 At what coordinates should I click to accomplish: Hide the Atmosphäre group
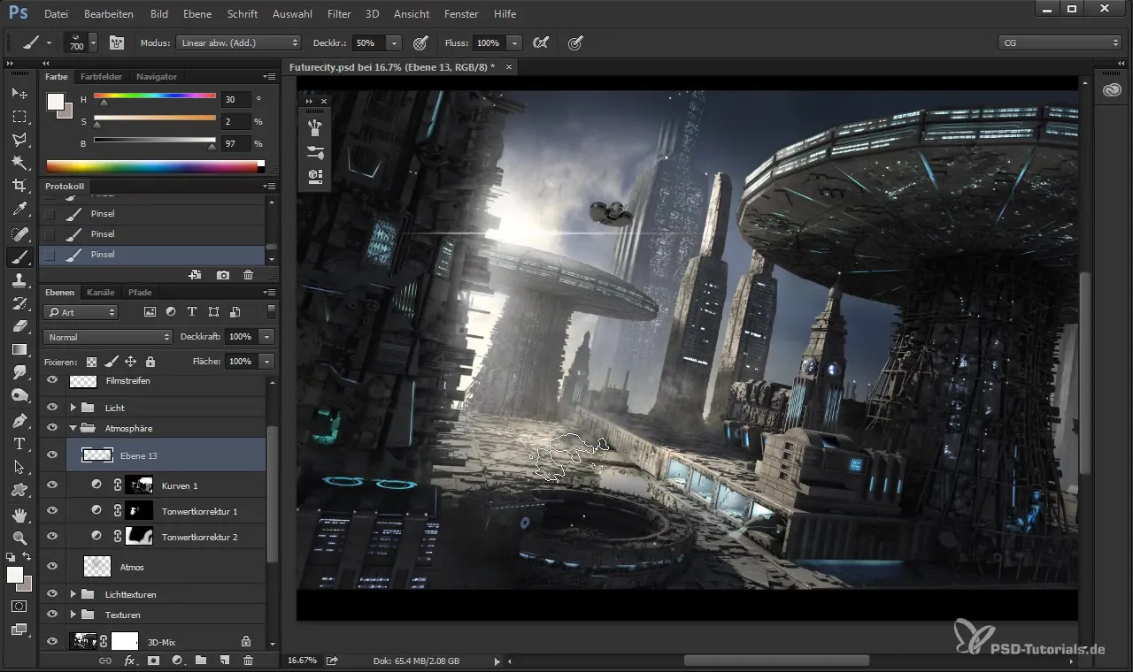pos(52,428)
